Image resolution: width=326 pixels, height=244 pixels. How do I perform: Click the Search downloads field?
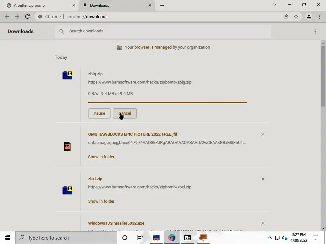tap(163, 31)
